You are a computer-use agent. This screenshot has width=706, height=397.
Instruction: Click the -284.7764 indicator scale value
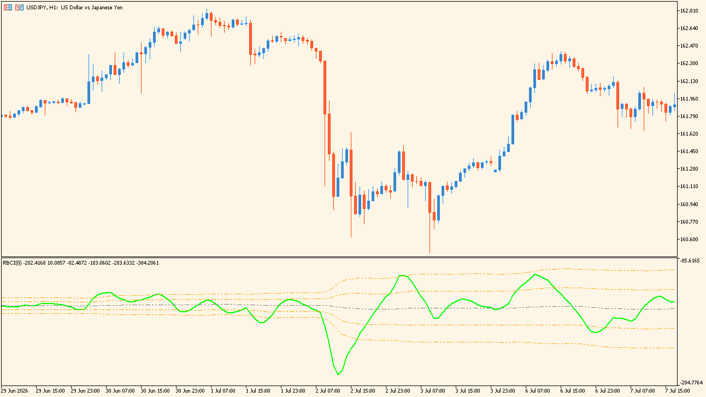point(690,383)
